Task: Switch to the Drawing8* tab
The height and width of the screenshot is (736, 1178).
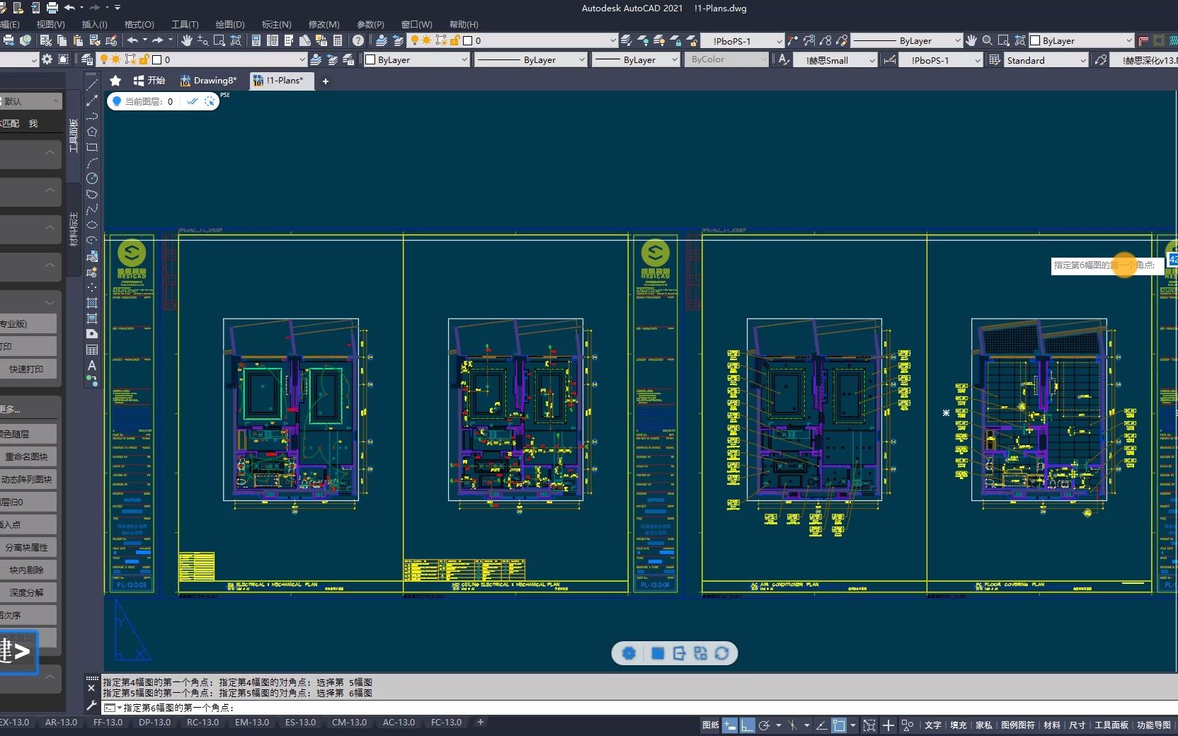Action: [209, 81]
